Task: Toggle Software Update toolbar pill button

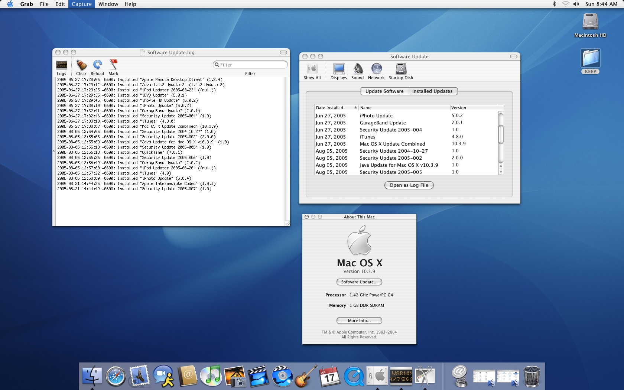Action: pos(514,56)
